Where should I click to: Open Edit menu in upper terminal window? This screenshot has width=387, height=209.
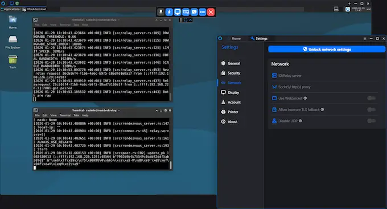pos(44,24)
